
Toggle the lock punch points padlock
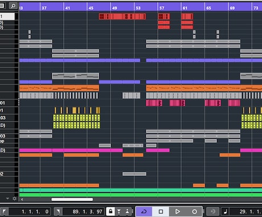[x=110, y=211]
